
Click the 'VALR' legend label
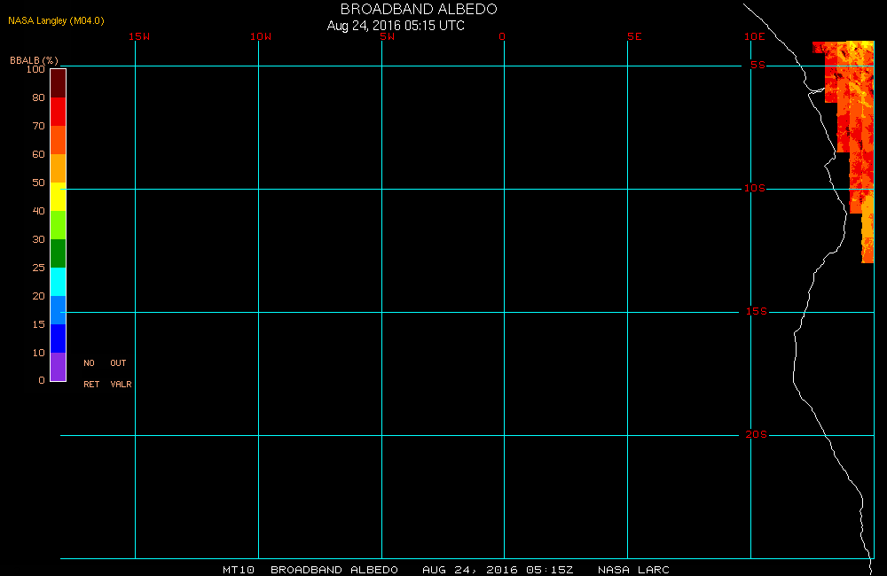pyautogui.click(x=121, y=385)
